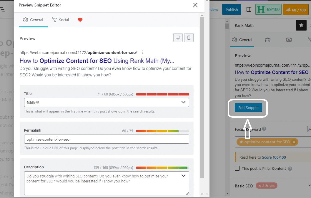The width and height of the screenshot is (311, 198).
Task: Click the Basic SEO 2 Errors badge
Action: [266, 186]
